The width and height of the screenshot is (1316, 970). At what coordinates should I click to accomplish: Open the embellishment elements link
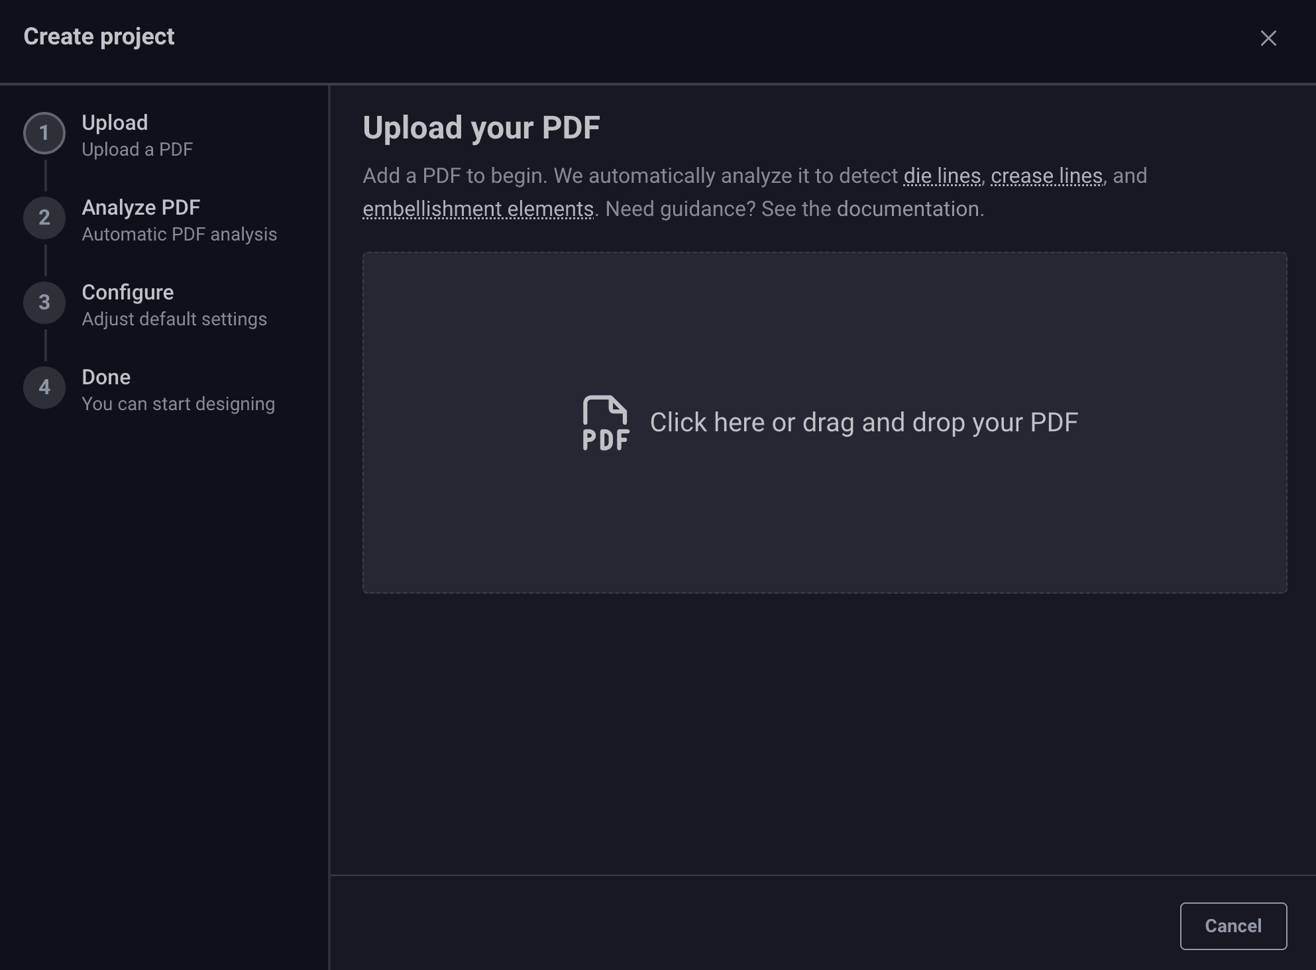pos(478,209)
